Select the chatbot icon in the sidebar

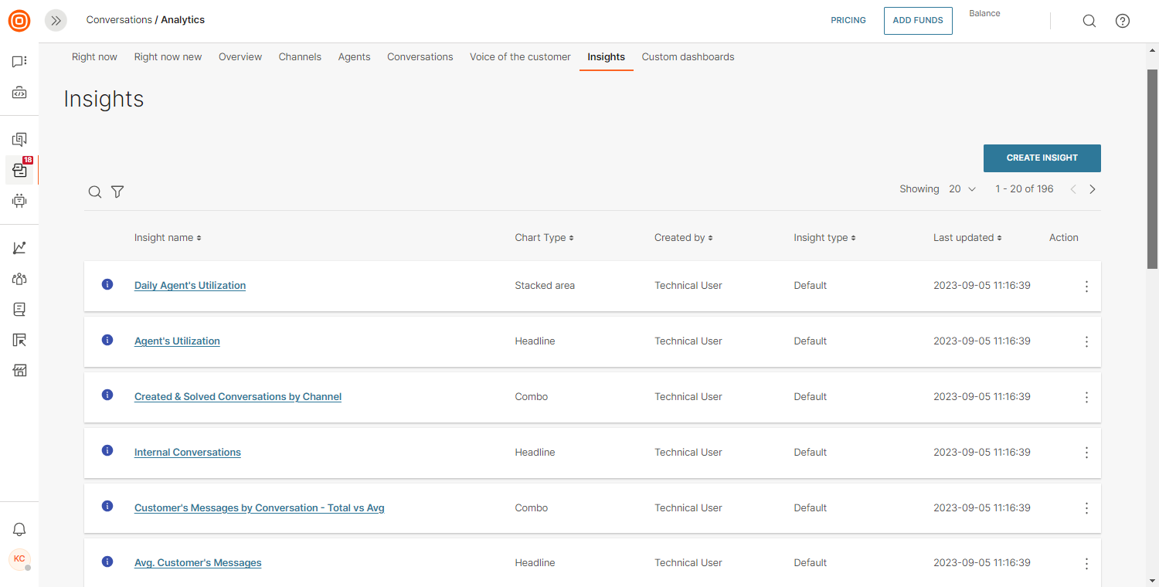click(x=19, y=201)
